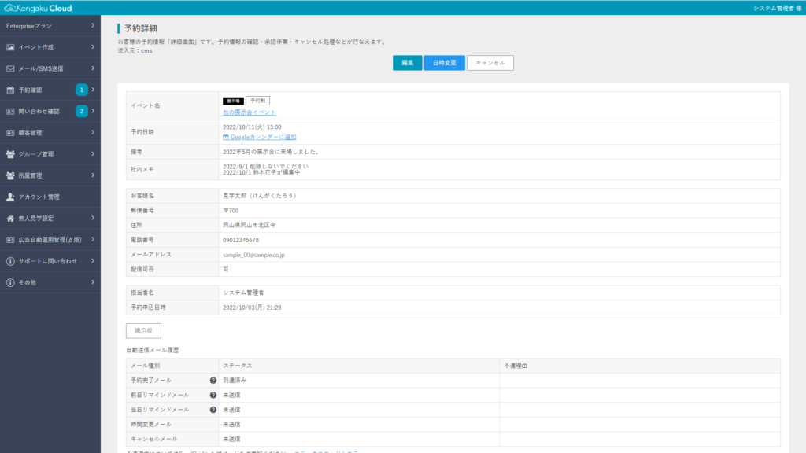
Task: Expand the 顧客管理 chevron
Action: pyautogui.click(x=93, y=132)
